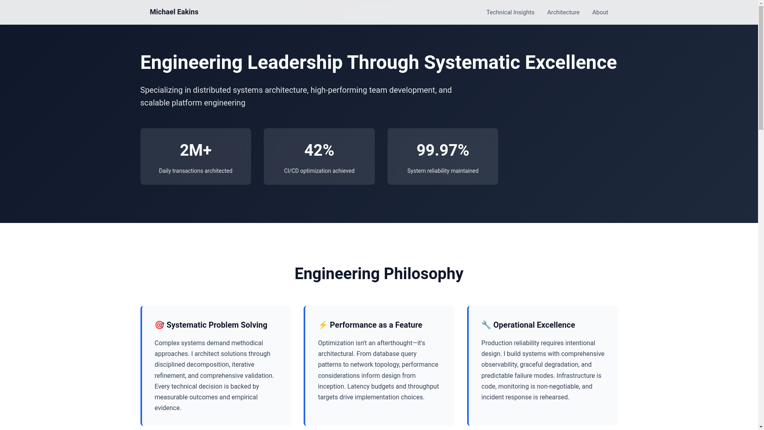Click the wrench icon beside Operational Excellence

click(x=486, y=325)
